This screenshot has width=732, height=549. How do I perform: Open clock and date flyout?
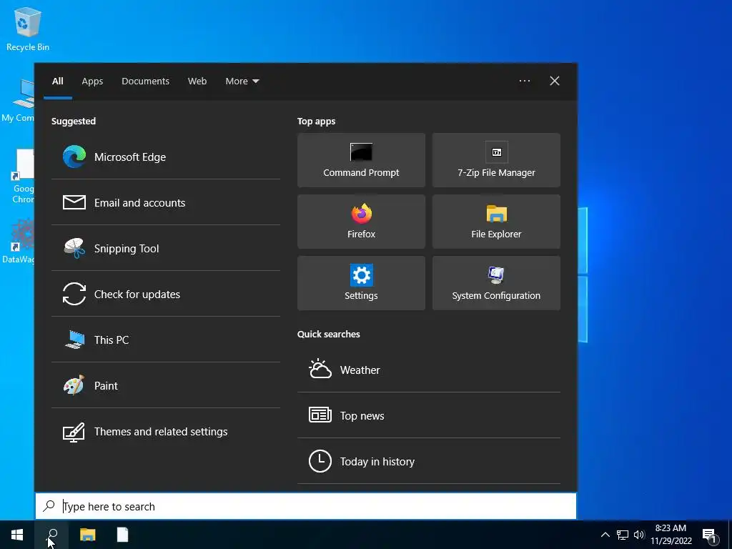[x=671, y=535]
